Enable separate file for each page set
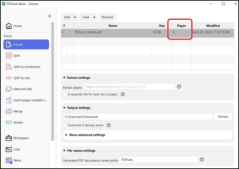The image size is (239, 169). tap(65, 94)
